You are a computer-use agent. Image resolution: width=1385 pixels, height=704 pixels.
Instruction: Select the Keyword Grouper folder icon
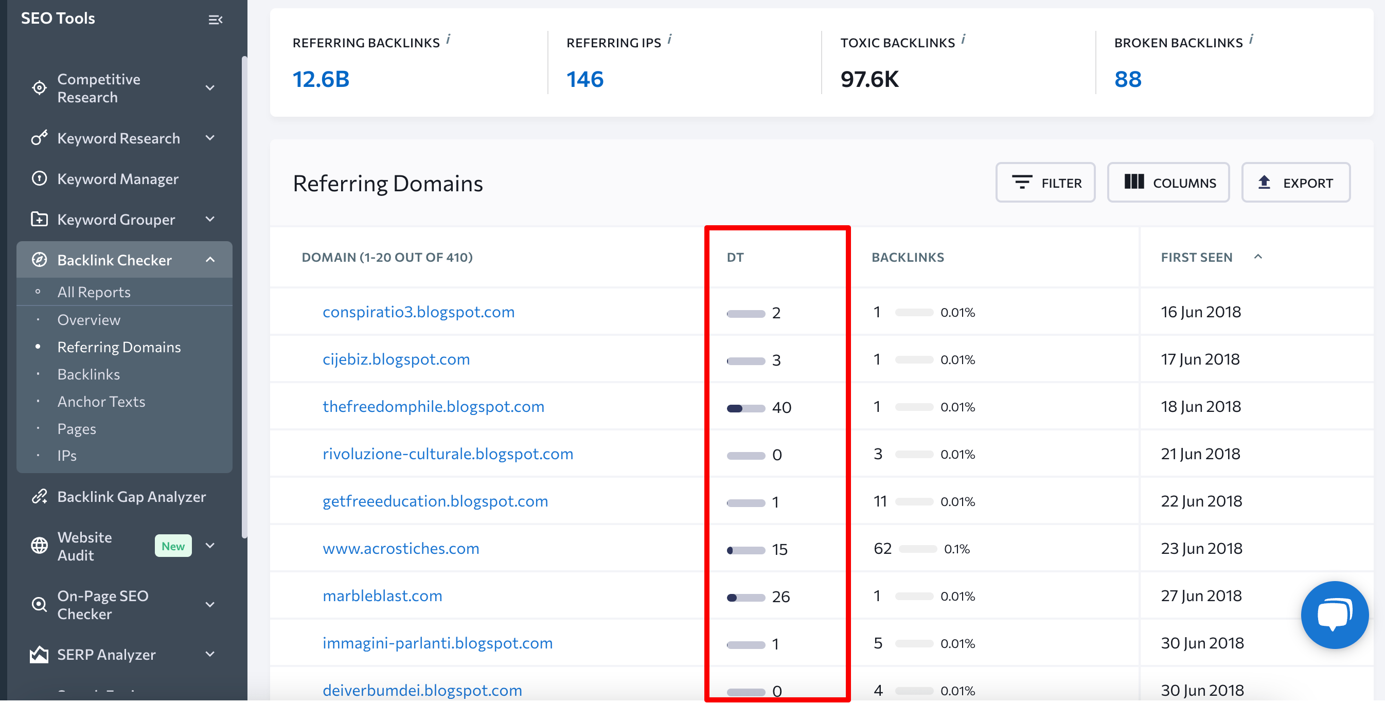tap(39, 219)
